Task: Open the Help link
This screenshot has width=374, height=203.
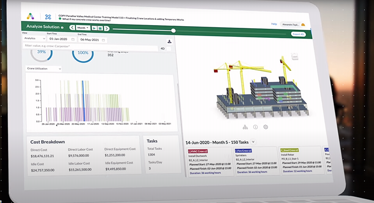Action: coord(274,24)
